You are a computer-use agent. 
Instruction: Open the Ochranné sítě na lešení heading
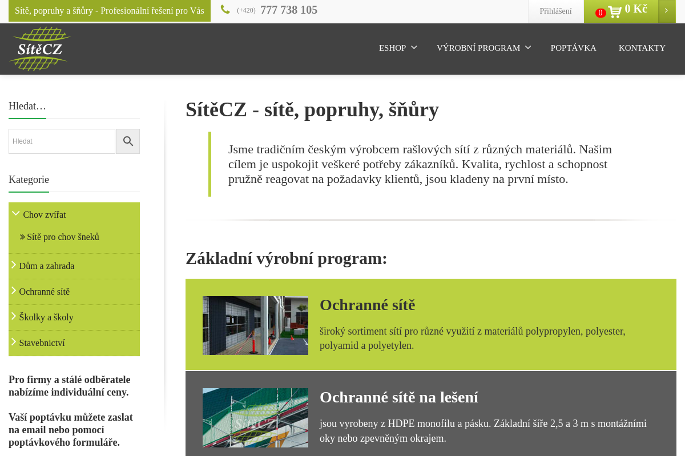pyautogui.click(x=399, y=397)
